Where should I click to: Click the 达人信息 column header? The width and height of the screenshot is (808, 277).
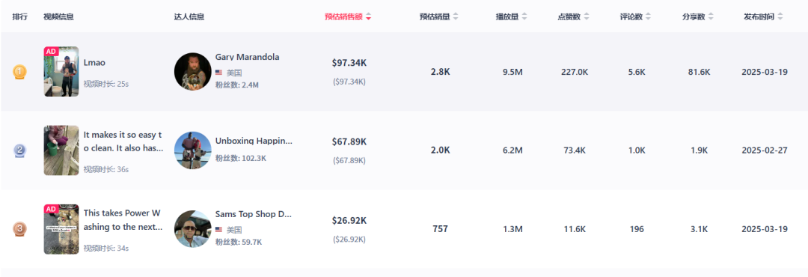[x=189, y=17]
